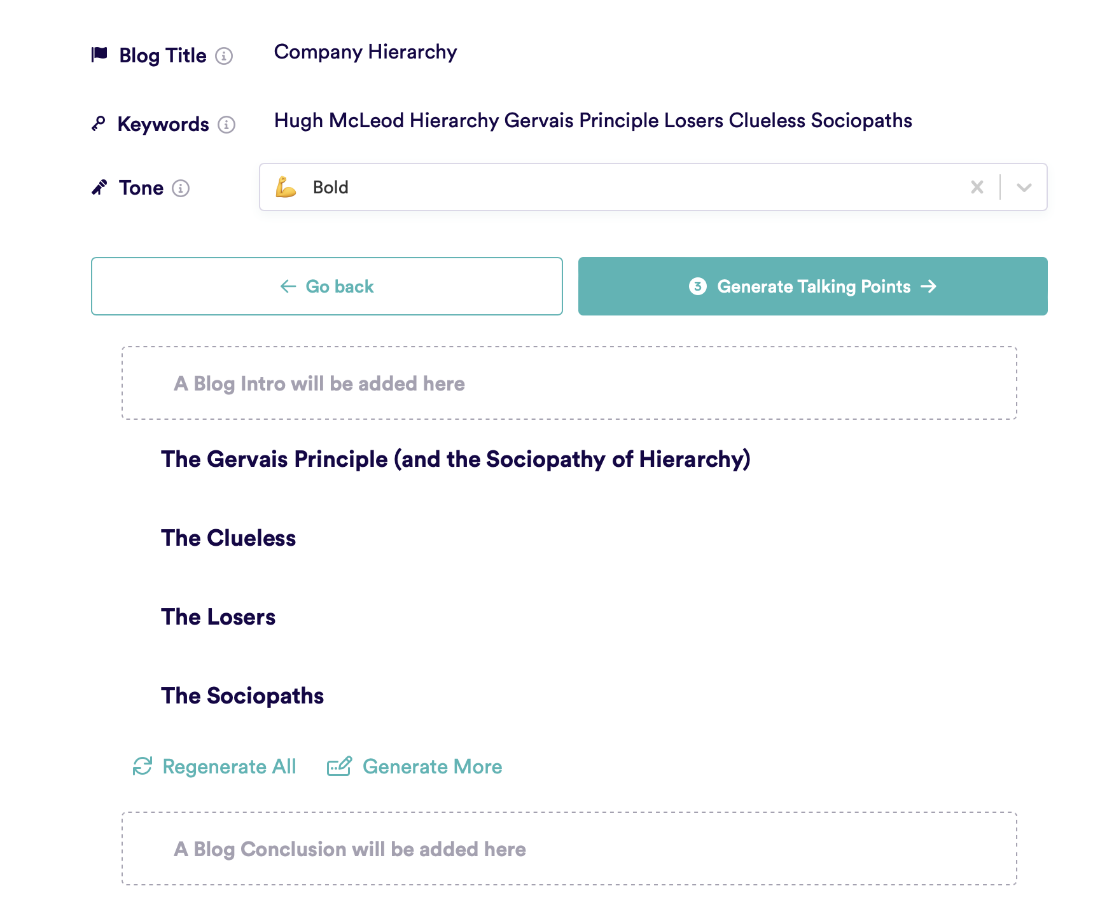
Task: Open the Bold tone combo box
Action: click(611, 187)
